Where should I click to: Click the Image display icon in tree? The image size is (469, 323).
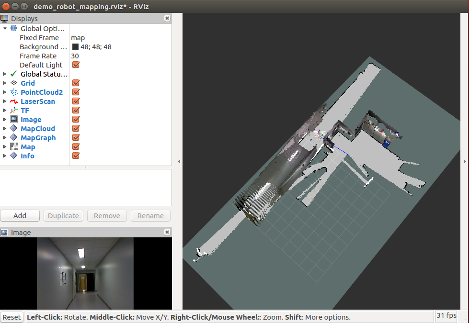click(14, 120)
